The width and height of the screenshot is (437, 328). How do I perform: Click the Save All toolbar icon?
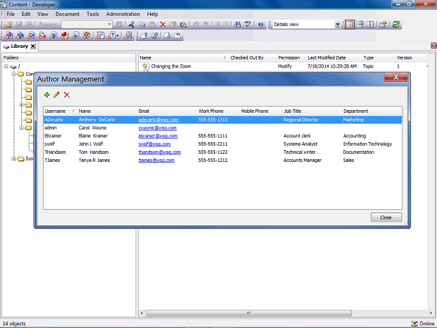coord(29,25)
